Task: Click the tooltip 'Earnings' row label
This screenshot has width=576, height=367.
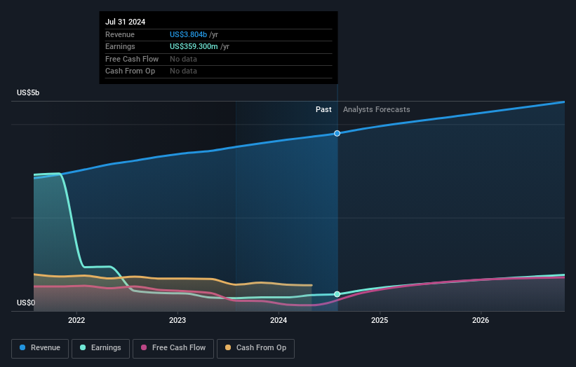Action: [x=120, y=46]
